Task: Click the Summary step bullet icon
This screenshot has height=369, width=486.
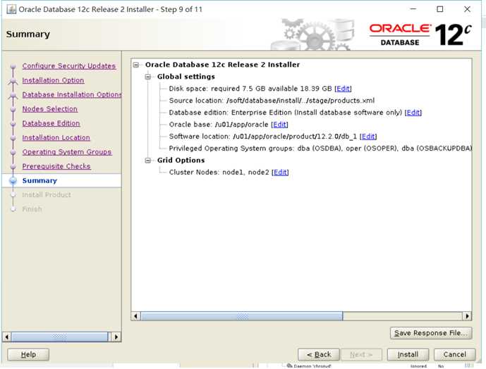Action: click(13, 181)
